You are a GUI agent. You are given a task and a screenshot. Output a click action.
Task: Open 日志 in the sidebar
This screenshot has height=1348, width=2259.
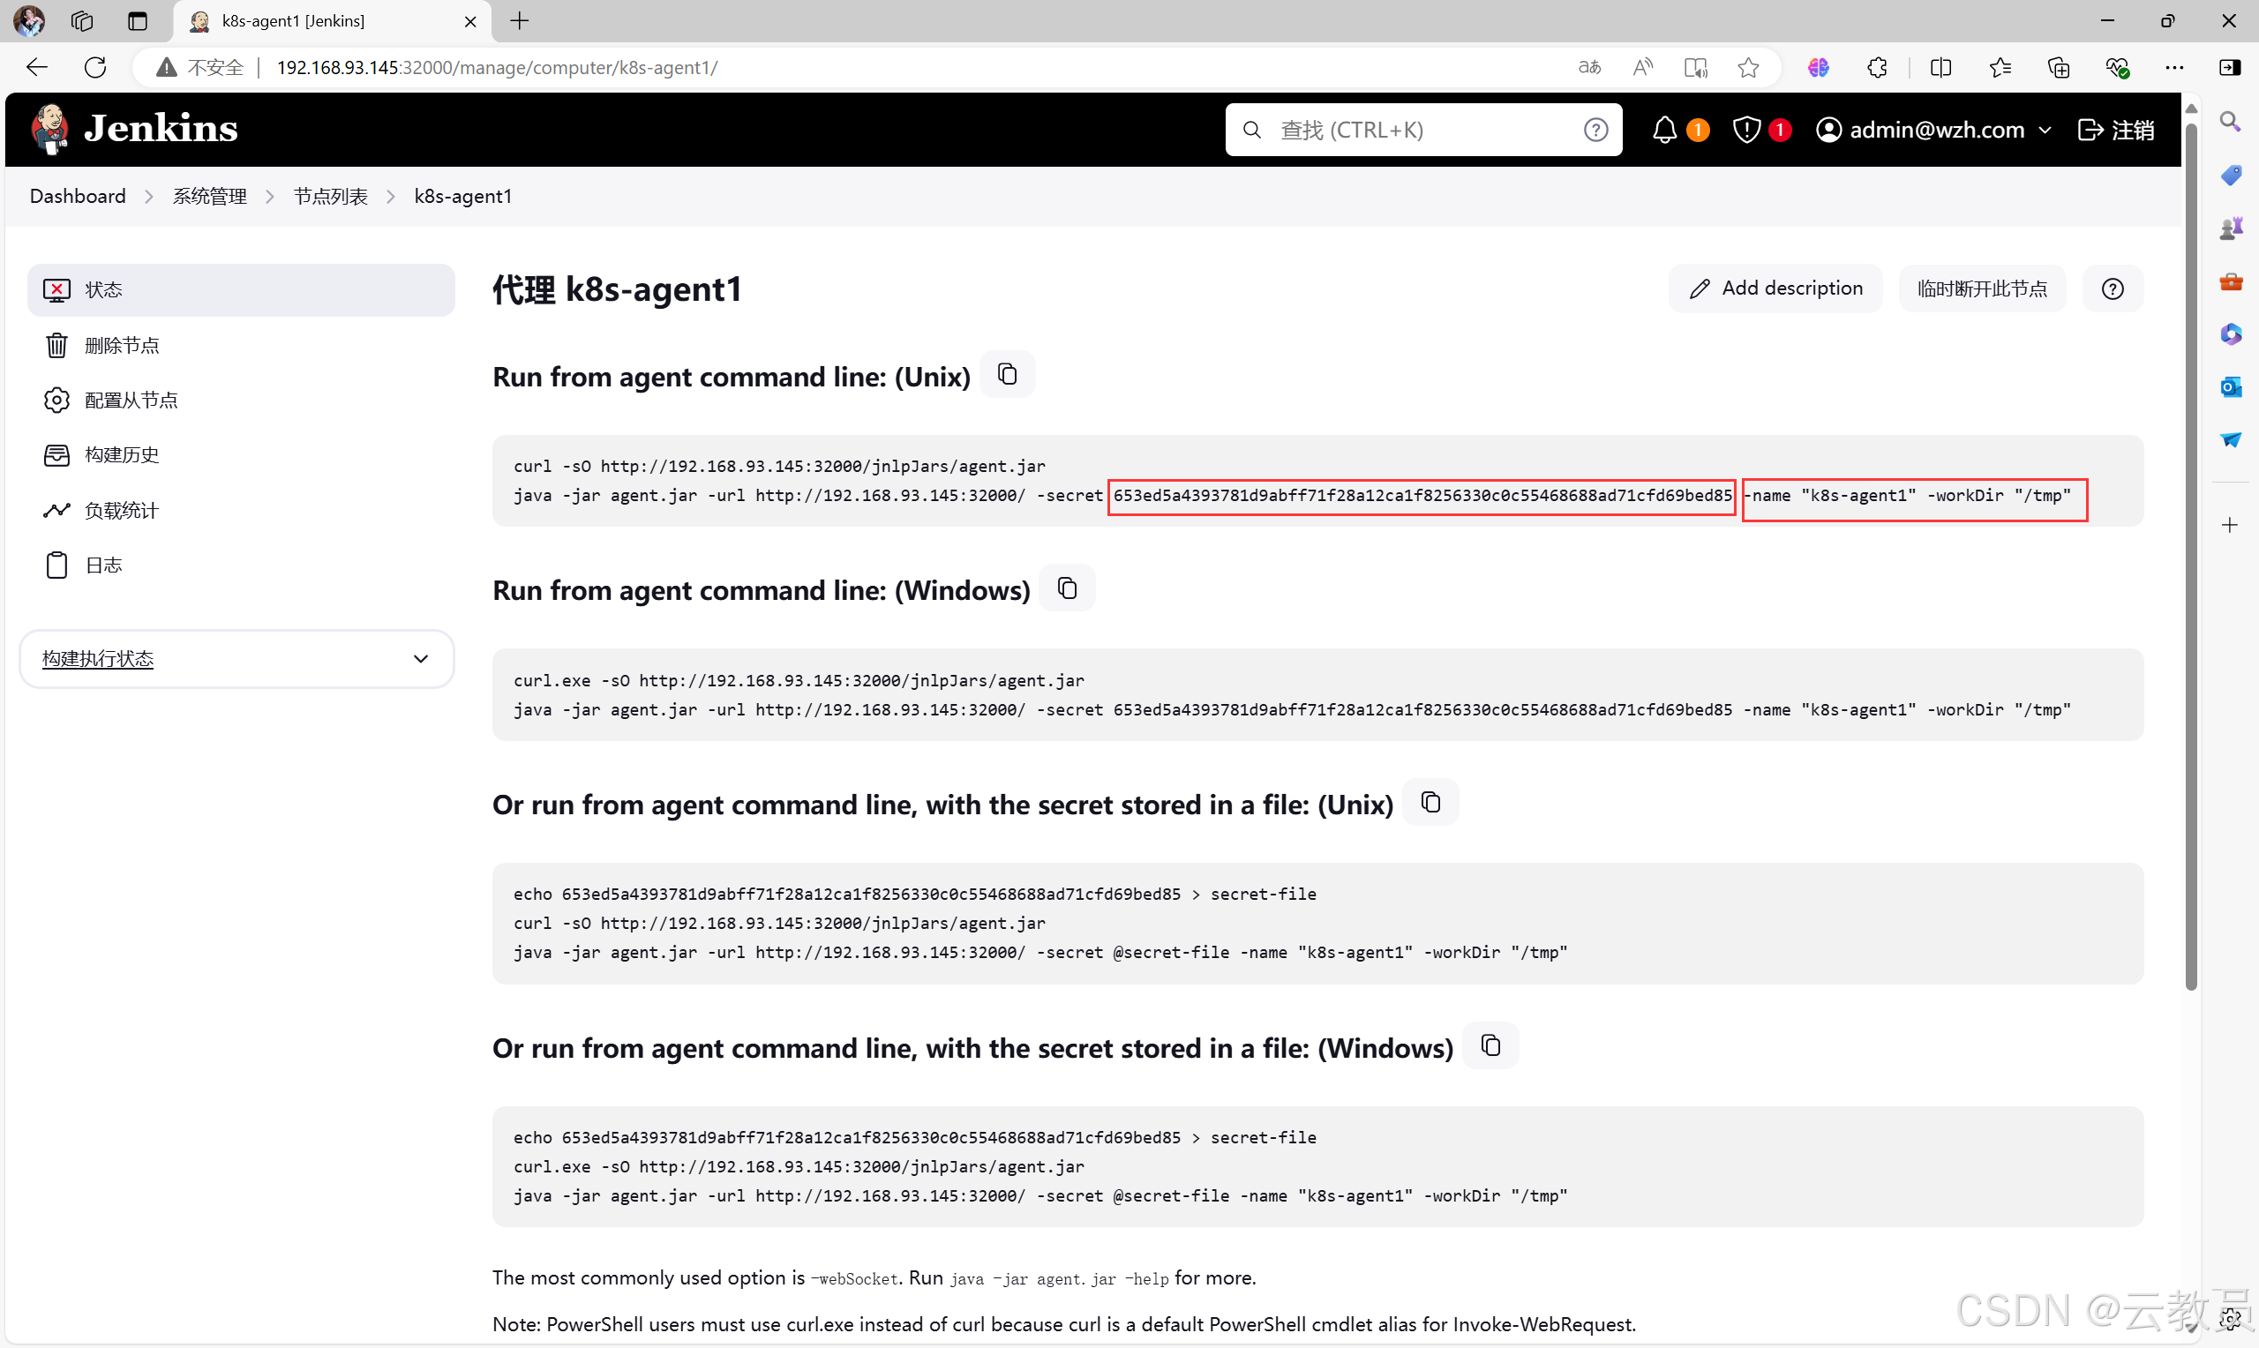click(x=241, y=565)
